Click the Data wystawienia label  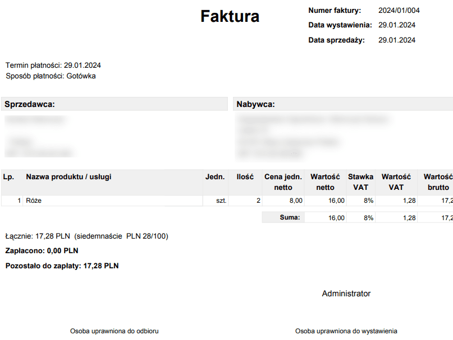pos(340,25)
